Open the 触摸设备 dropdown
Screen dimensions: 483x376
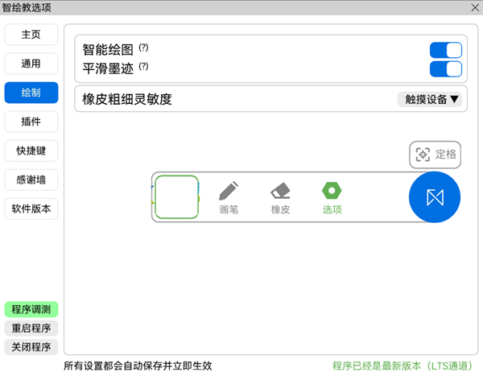(x=430, y=100)
